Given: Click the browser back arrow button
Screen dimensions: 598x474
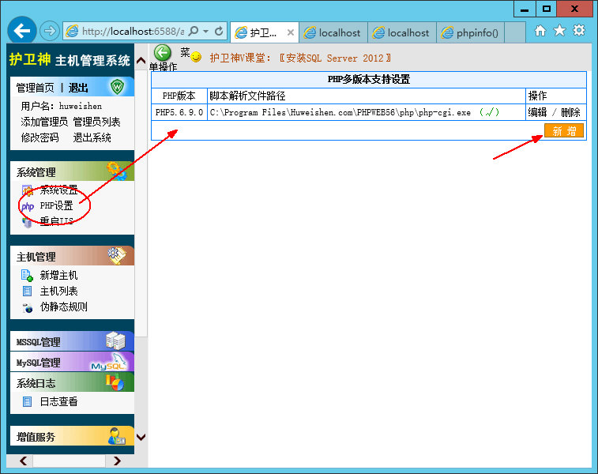Looking at the screenshot, I should pos(22,31).
